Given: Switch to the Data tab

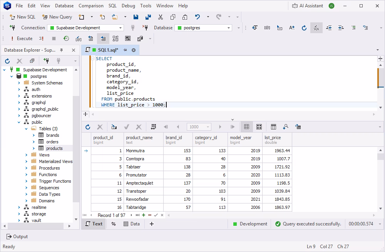Looking at the screenshot, I should click(x=132, y=224).
